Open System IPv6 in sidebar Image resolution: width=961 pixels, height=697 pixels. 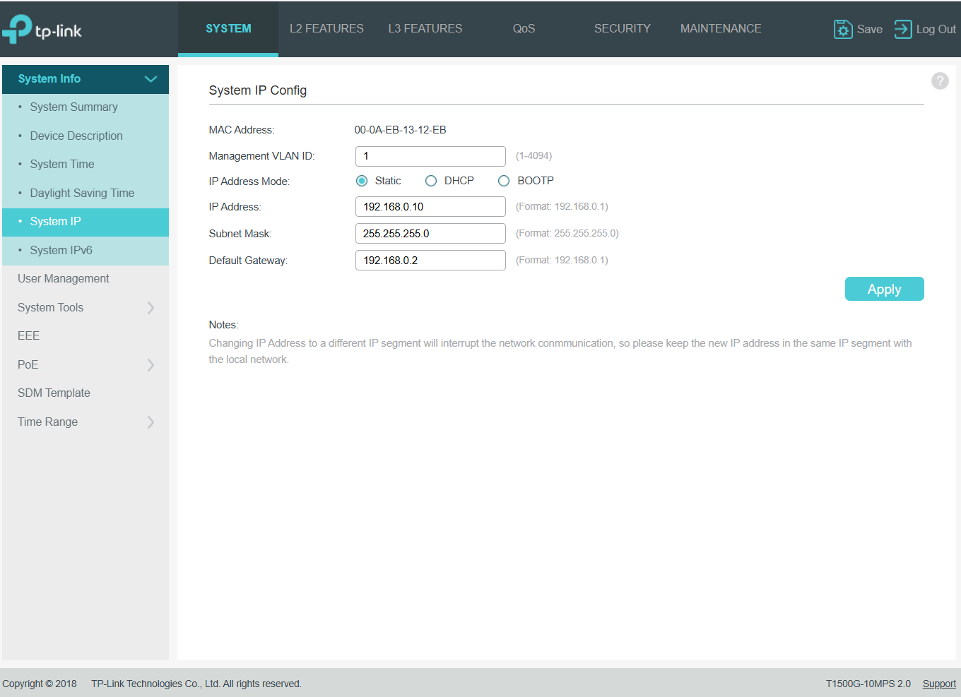tap(61, 251)
